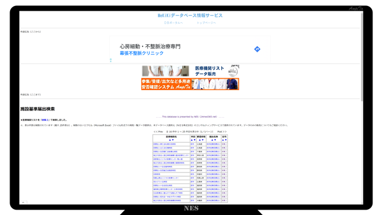Click 科目 link in 沖縄県 row
Screen dimensions: 382x215
192,201
